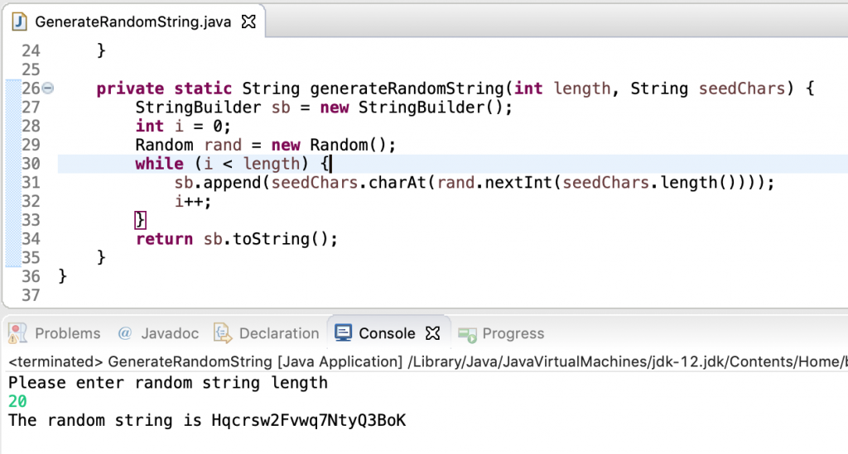
Task: Close the GenerateRandomString.java editor tab
Action: click(x=248, y=22)
